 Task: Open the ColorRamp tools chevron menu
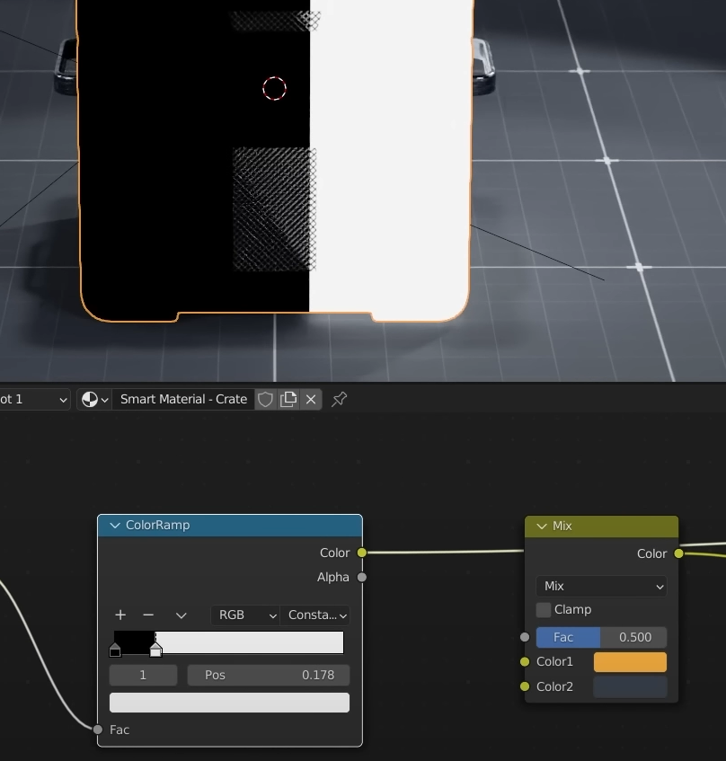coord(181,615)
